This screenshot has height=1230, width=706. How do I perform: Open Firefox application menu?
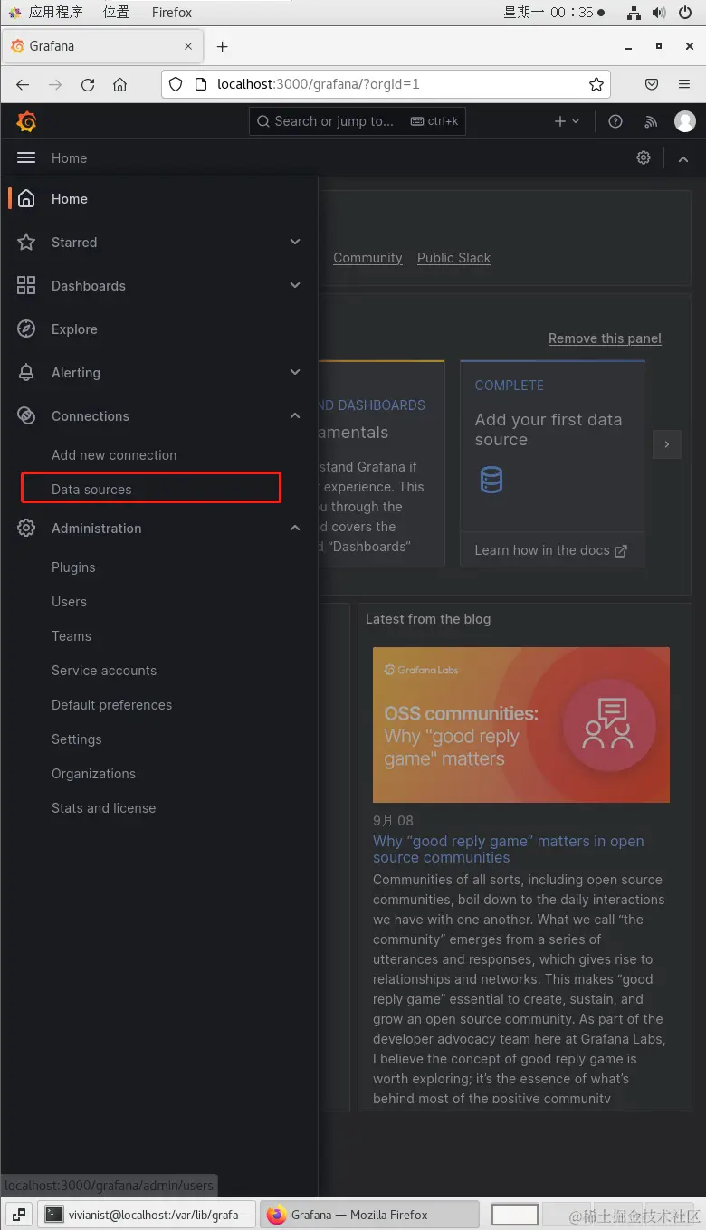(684, 84)
